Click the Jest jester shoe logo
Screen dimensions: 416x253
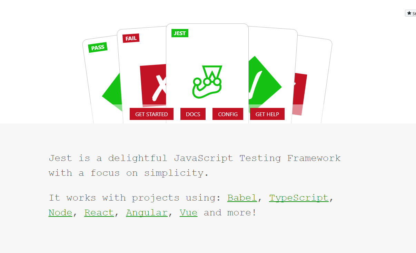point(207,82)
